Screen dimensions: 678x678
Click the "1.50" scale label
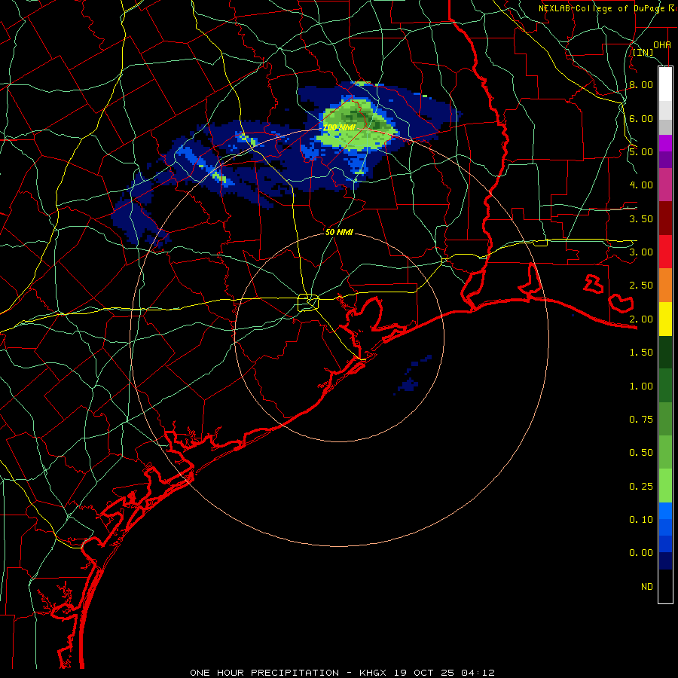coord(641,353)
